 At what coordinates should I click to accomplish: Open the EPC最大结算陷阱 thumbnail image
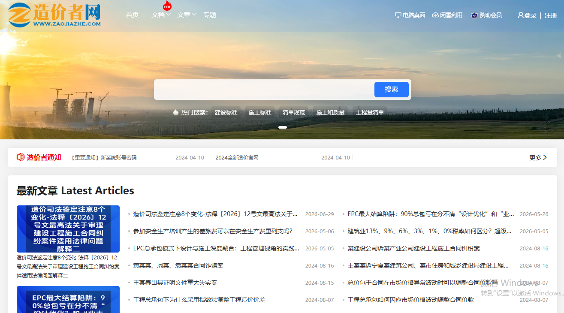(x=68, y=300)
